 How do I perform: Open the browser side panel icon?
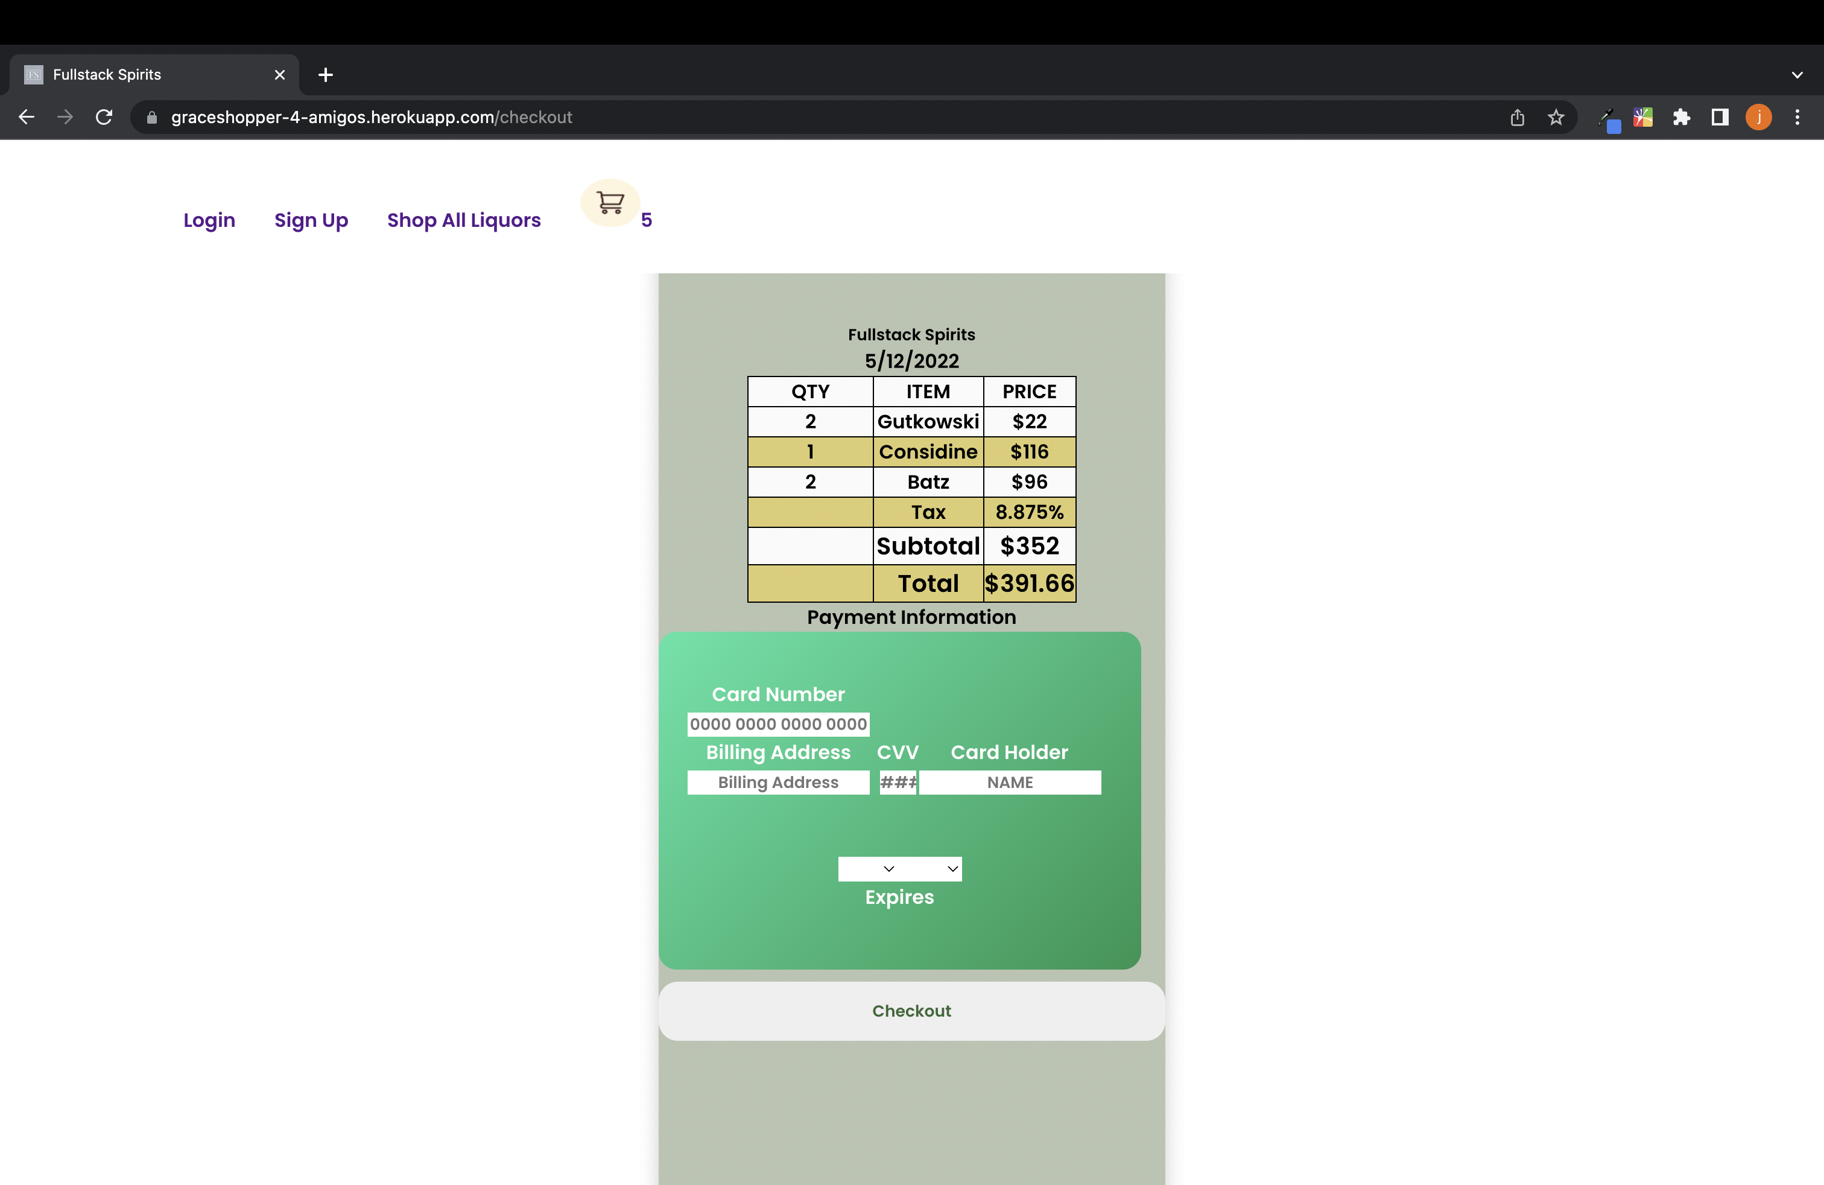click(1720, 116)
